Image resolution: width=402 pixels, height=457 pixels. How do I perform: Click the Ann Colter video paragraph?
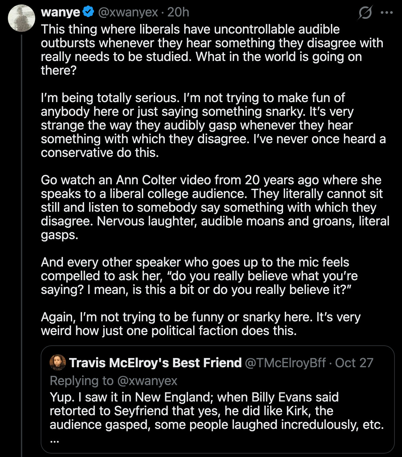click(215, 207)
